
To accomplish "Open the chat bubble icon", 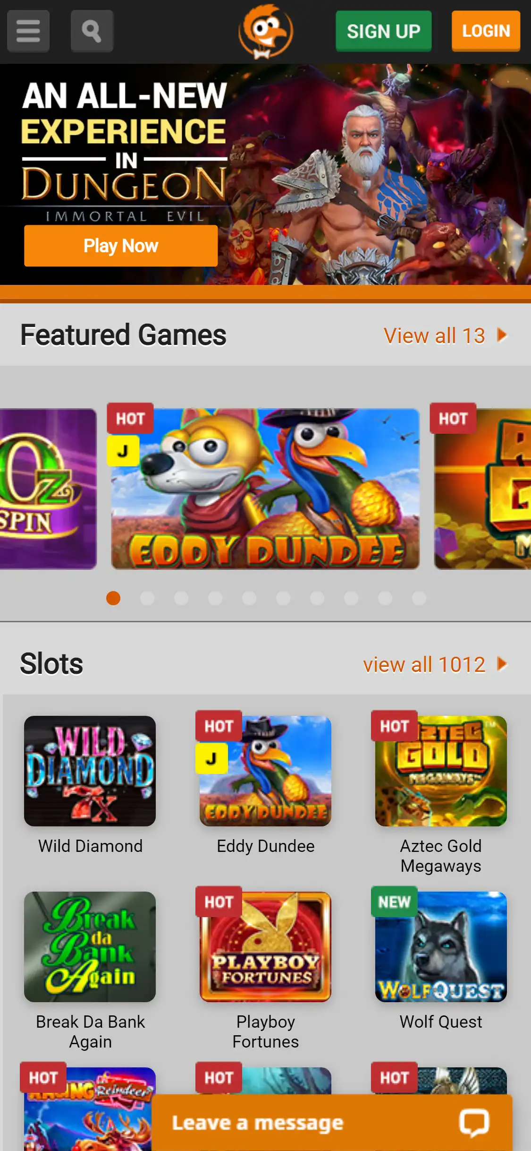I will point(474,1123).
